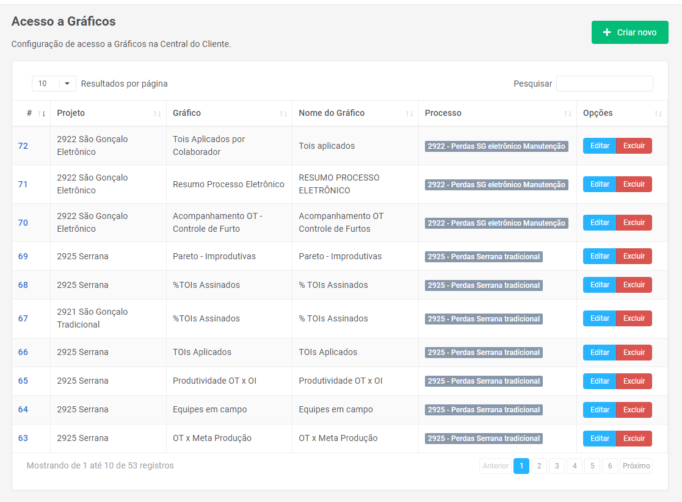This screenshot has height=502, width=682.
Task: Delete the Equipes em campo row
Action: click(634, 410)
